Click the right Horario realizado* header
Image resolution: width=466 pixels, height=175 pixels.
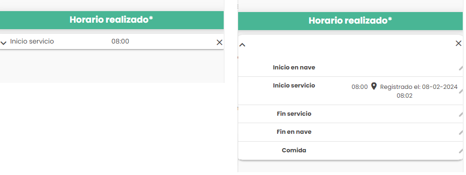click(350, 21)
